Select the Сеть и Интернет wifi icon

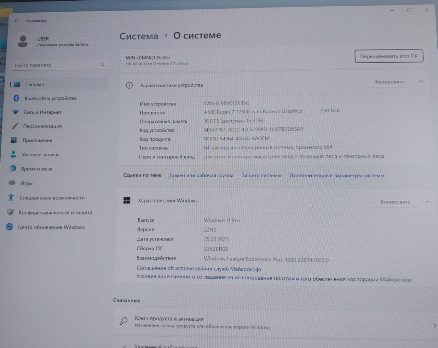click(x=15, y=112)
